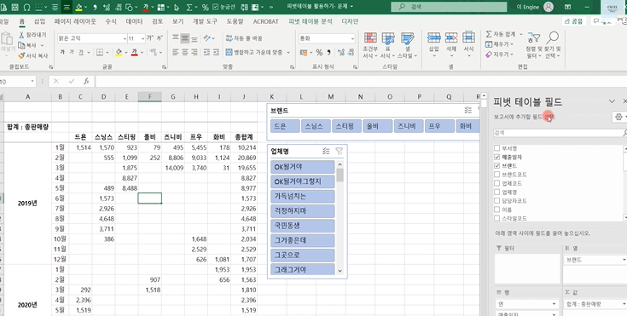
Task: Open the 연 row field dropdown
Action: [x=554, y=304]
